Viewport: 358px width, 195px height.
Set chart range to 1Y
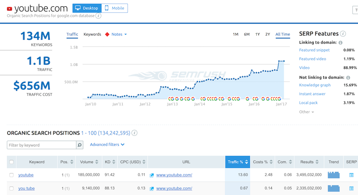click(x=257, y=34)
